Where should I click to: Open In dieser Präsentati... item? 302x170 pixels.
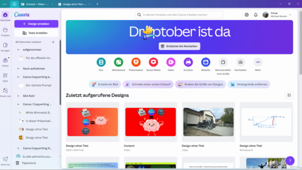point(35,121)
